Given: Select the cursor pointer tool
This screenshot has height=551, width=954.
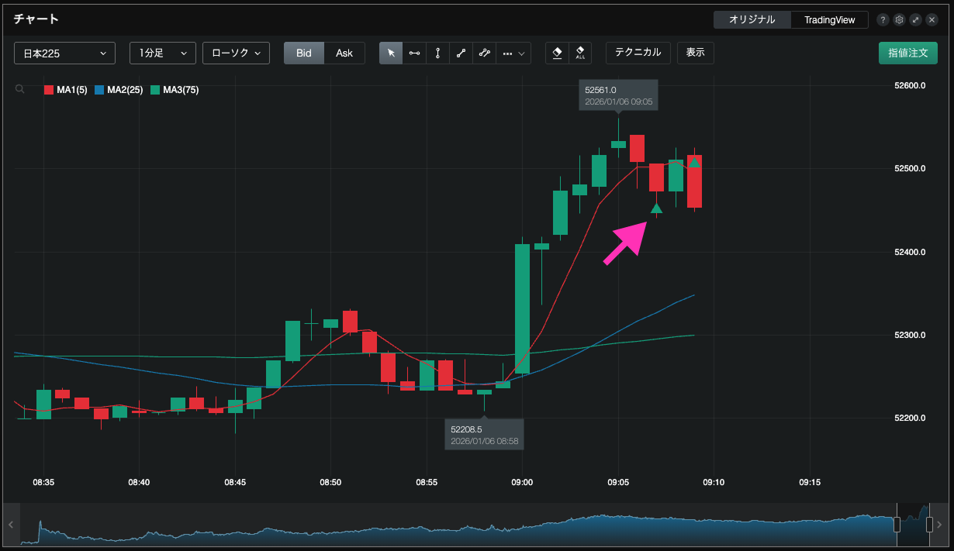Looking at the screenshot, I should 391,53.
